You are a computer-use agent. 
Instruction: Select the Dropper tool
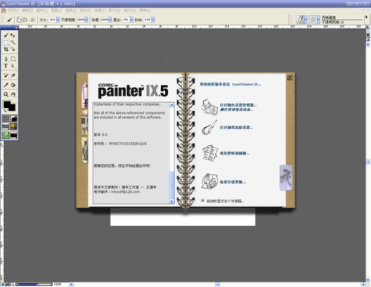click(6, 85)
